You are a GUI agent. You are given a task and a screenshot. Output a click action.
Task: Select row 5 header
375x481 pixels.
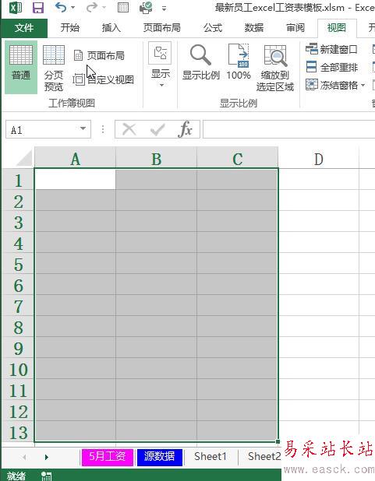(x=18, y=264)
